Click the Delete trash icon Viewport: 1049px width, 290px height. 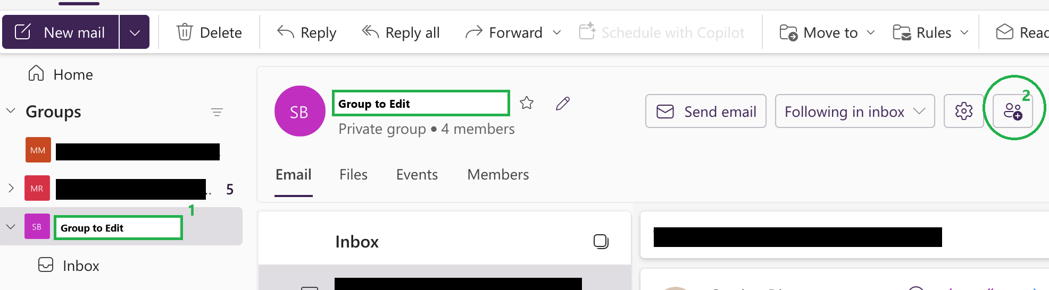pos(185,32)
